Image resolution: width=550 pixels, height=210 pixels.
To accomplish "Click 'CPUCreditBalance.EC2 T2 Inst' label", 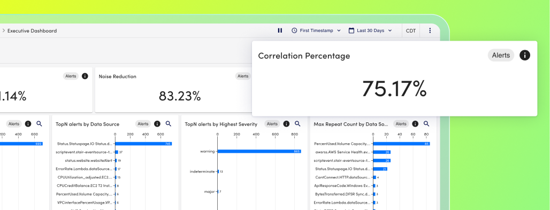I will coord(85,186).
